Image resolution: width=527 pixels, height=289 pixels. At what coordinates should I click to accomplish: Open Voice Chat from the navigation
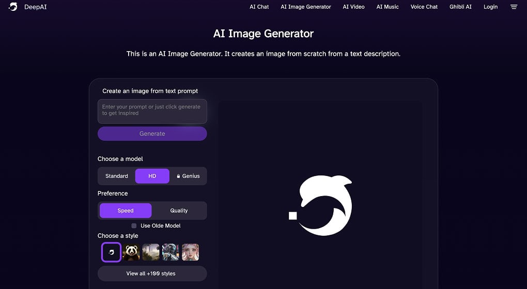click(424, 7)
